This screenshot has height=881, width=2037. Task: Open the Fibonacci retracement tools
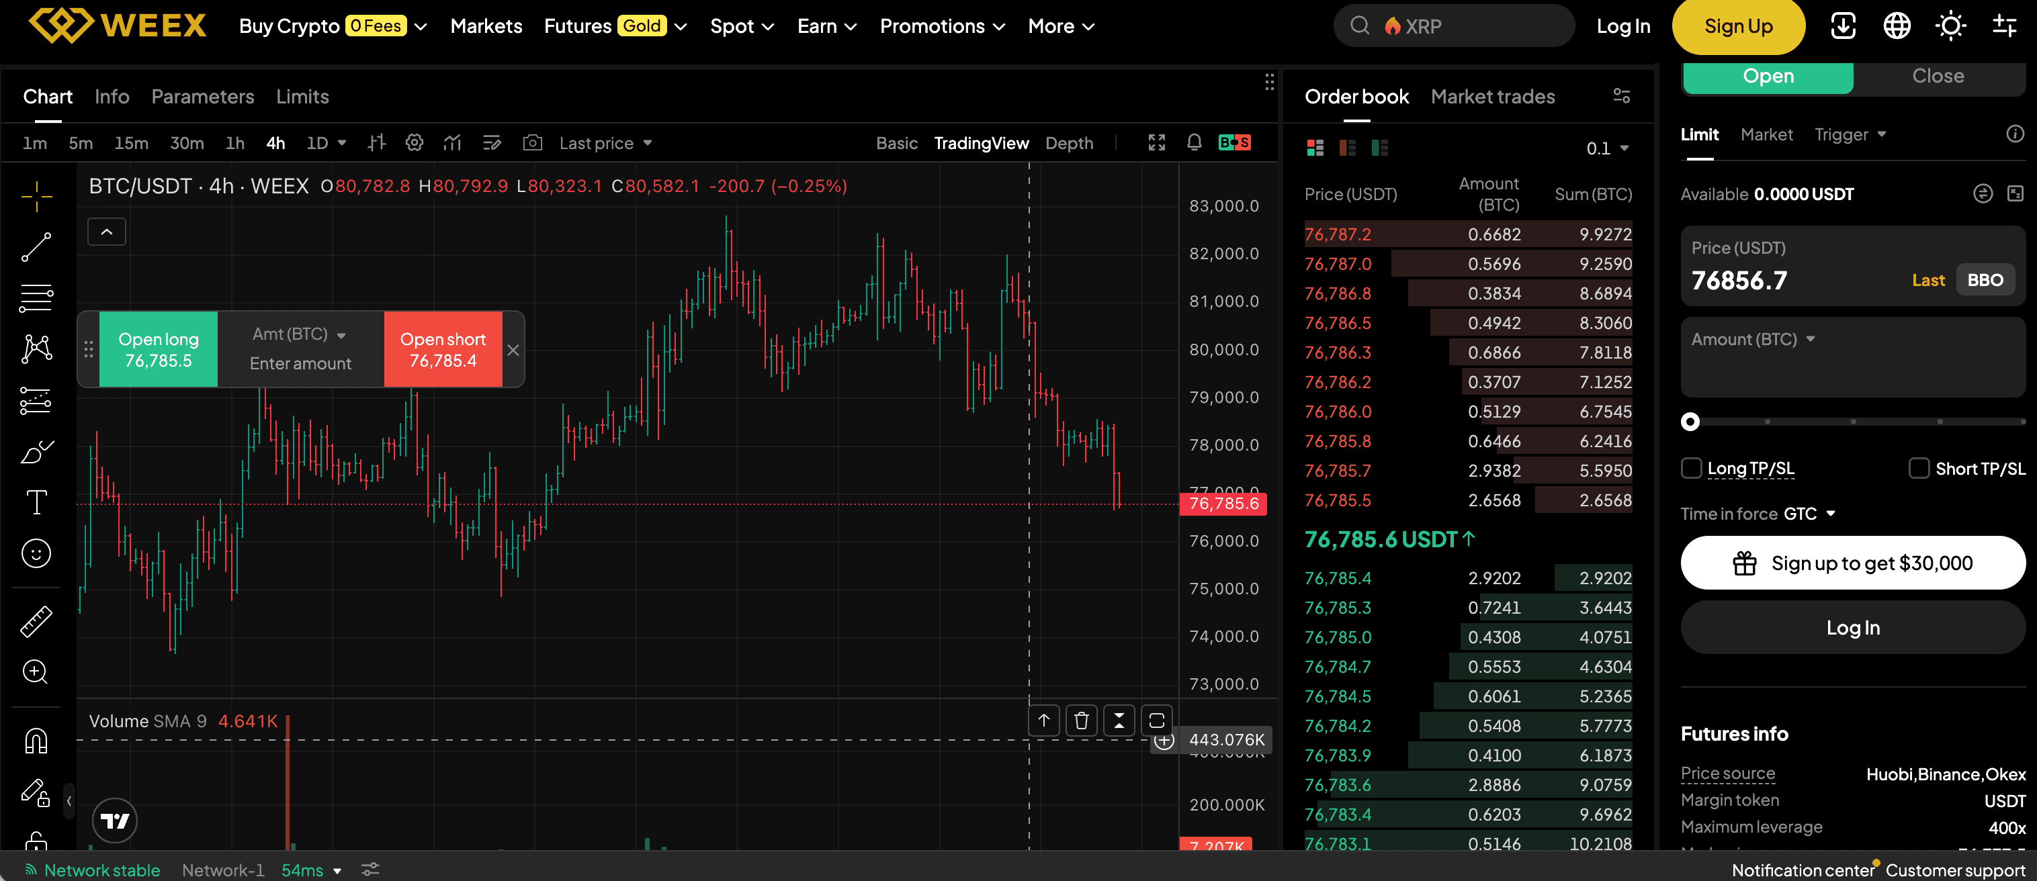pyautogui.click(x=36, y=298)
